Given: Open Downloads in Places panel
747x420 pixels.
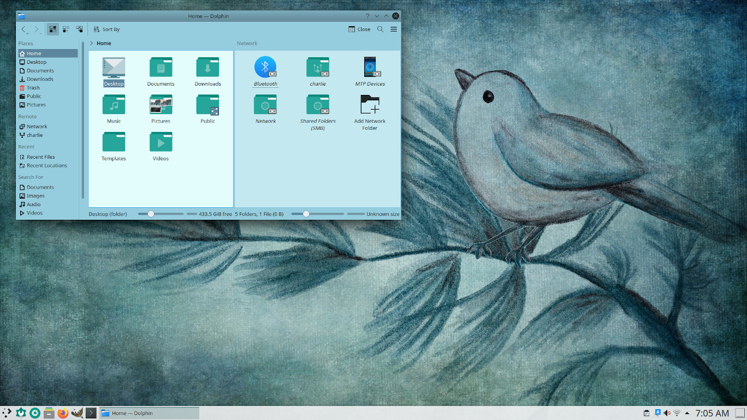Looking at the screenshot, I should tap(48, 79).
